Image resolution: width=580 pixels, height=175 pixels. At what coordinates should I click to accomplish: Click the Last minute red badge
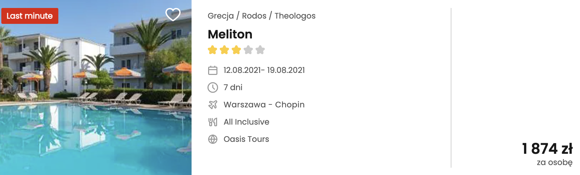tap(30, 16)
